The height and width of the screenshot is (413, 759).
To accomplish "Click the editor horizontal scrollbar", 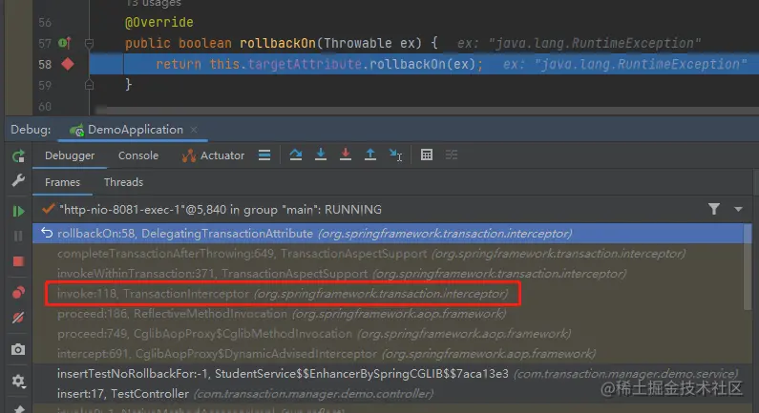I will pyautogui.click(x=426, y=111).
